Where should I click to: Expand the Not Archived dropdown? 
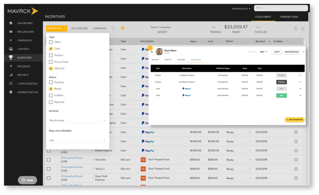tap(77, 120)
